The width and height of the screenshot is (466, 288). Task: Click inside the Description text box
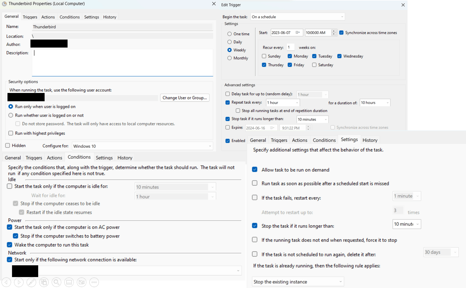pyautogui.click(x=122, y=63)
